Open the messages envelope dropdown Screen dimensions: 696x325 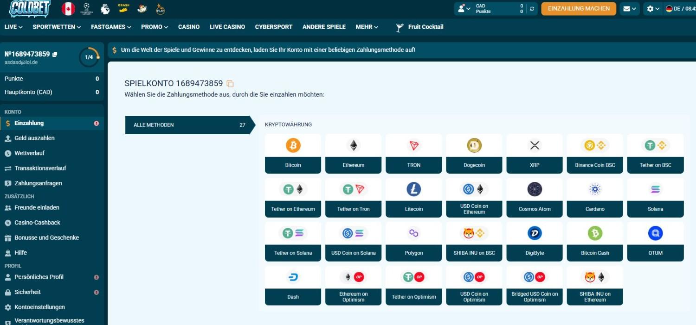[630, 9]
